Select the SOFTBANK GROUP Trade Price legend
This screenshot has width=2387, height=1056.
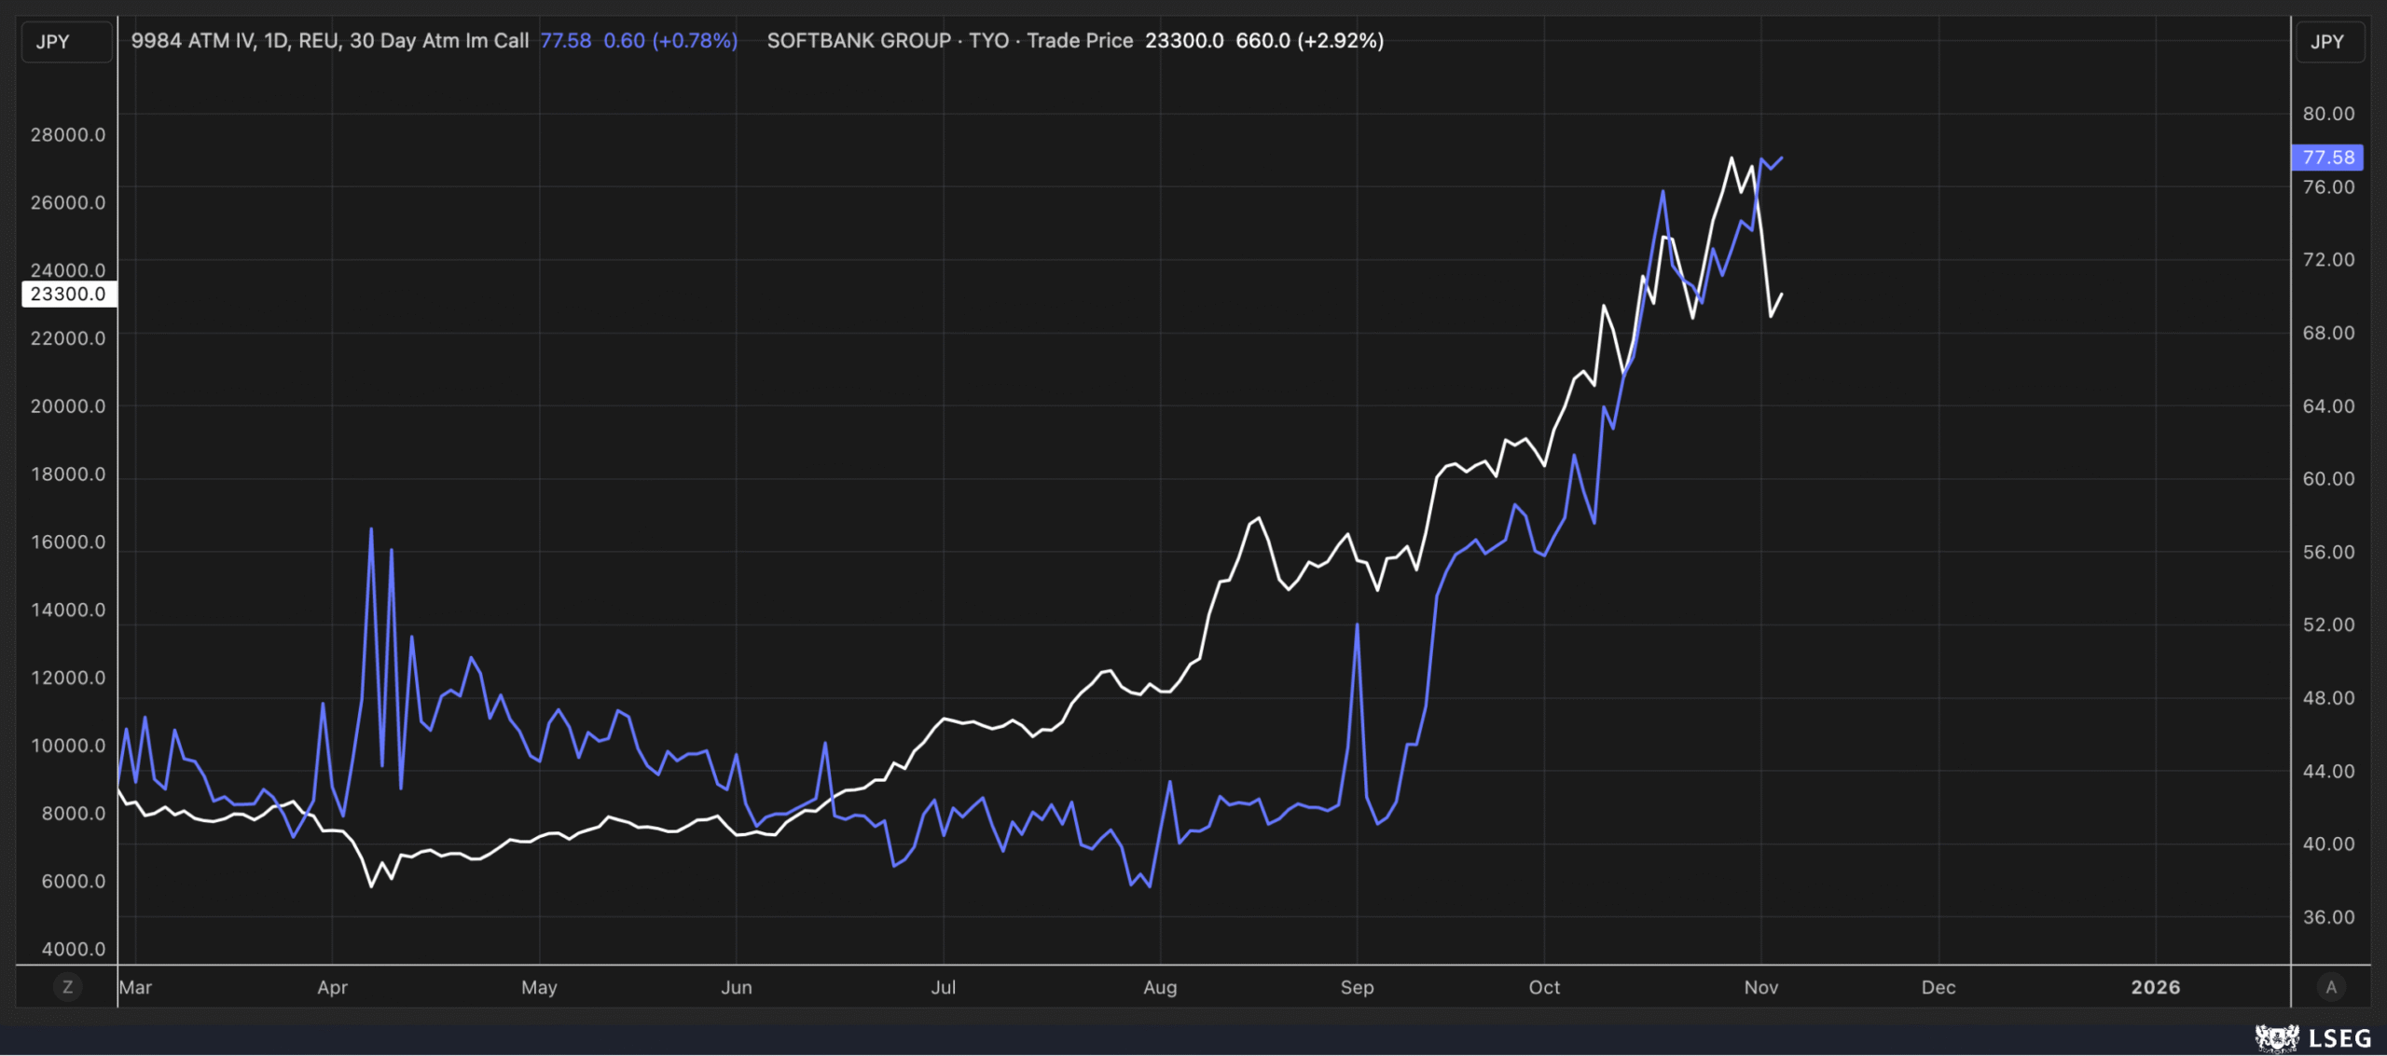(949, 41)
